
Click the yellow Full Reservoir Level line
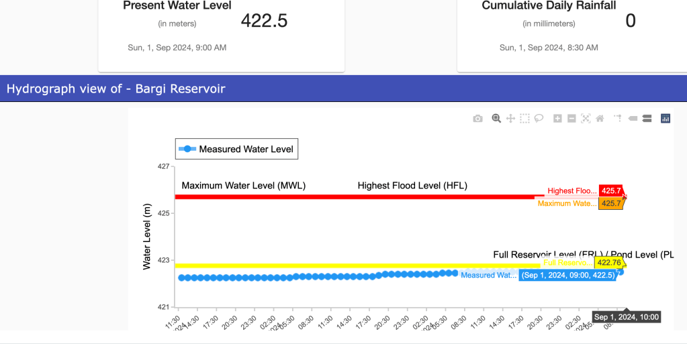pos(336,266)
